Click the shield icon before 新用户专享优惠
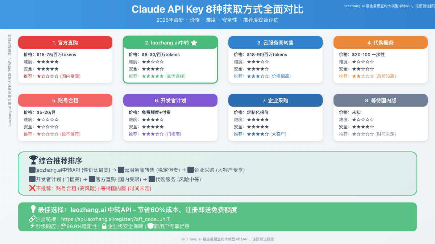The height and width of the screenshot is (244, 435). tap(150, 226)
